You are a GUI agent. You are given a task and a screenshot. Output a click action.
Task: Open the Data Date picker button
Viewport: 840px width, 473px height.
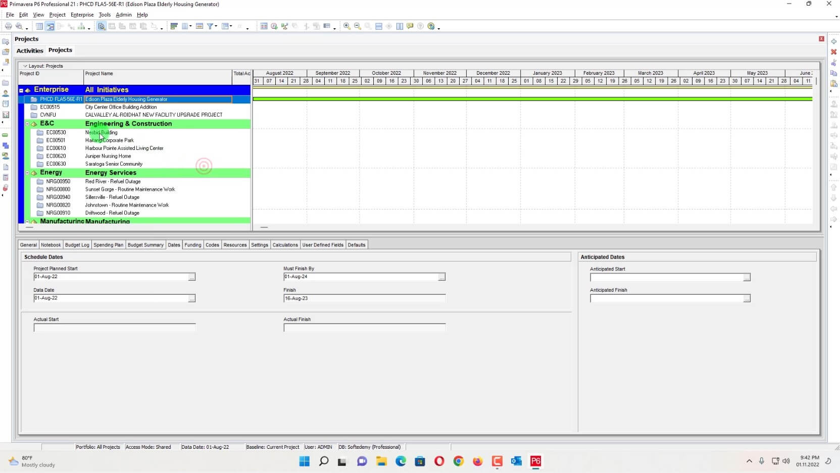192,299
